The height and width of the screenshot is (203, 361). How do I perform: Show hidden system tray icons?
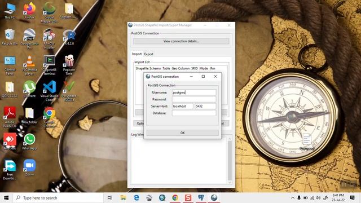tap(293, 198)
